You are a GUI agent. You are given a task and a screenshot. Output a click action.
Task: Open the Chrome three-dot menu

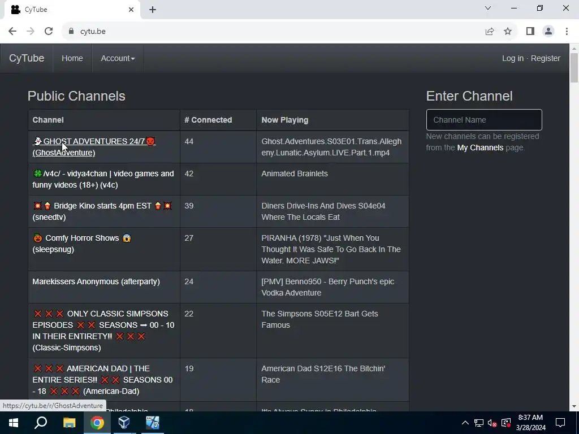(x=567, y=32)
